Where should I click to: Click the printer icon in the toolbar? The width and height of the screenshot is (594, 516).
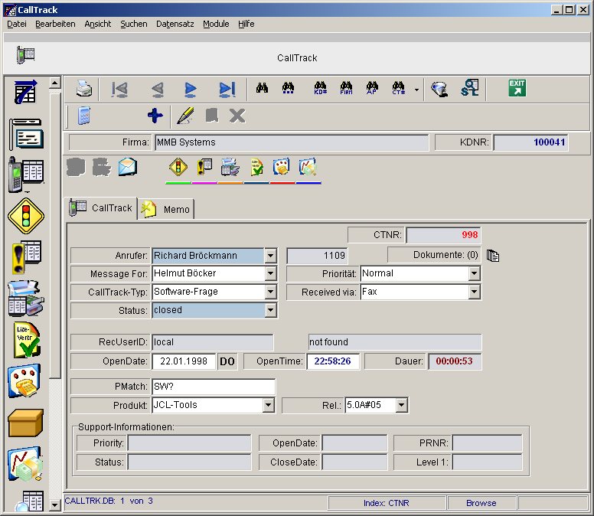[83, 89]
